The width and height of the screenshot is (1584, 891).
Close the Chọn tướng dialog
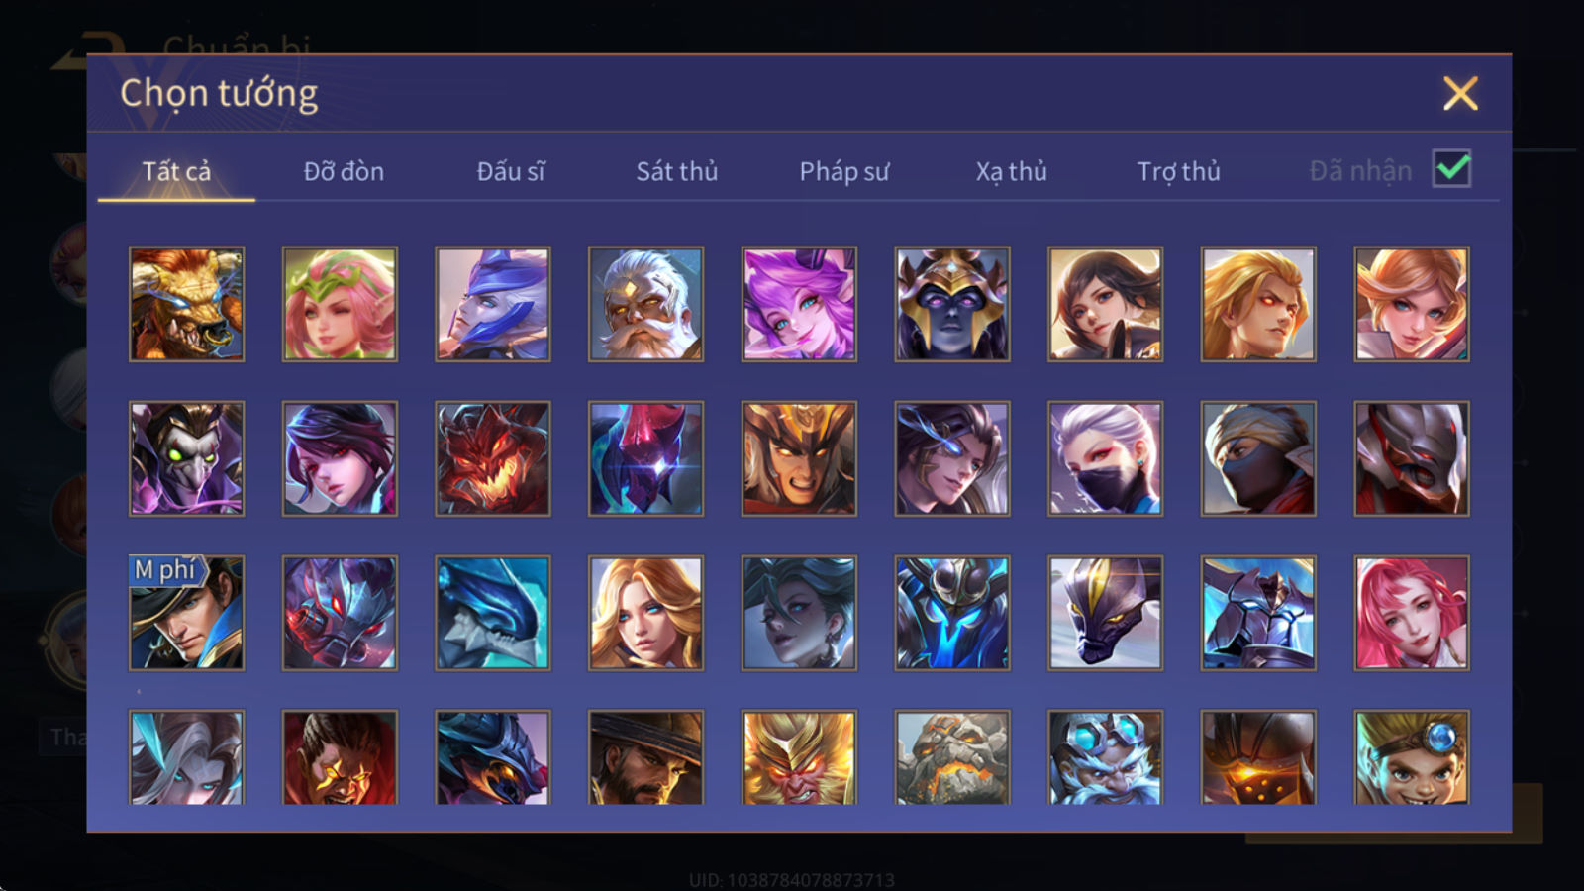pyautogui.click(x=1460, y=94)
